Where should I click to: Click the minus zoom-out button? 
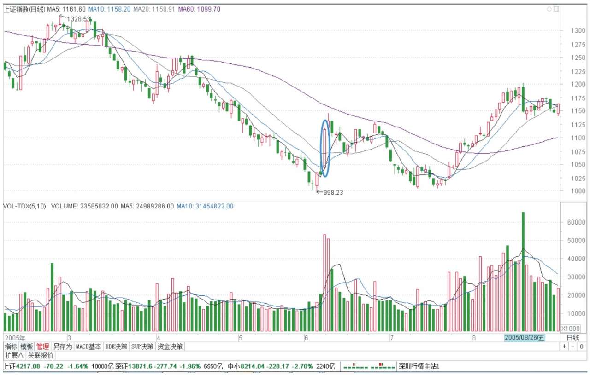pyautogui.click(x=573, y=346)
